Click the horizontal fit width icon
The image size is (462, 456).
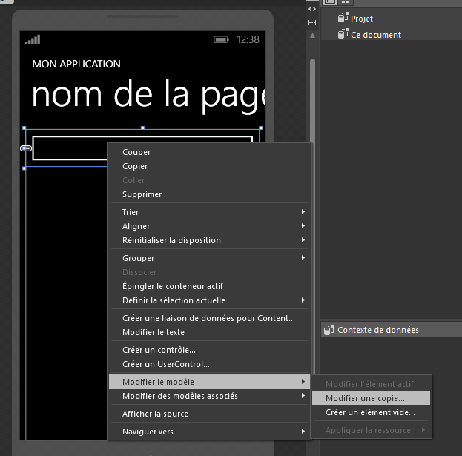tap(312, 22)
